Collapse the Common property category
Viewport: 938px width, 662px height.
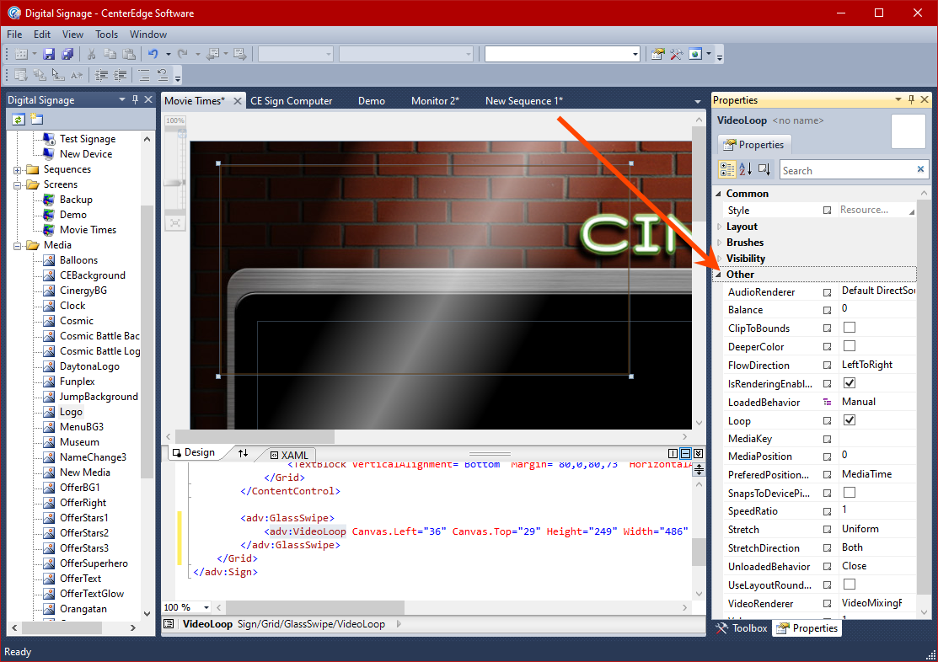[718, 194]
